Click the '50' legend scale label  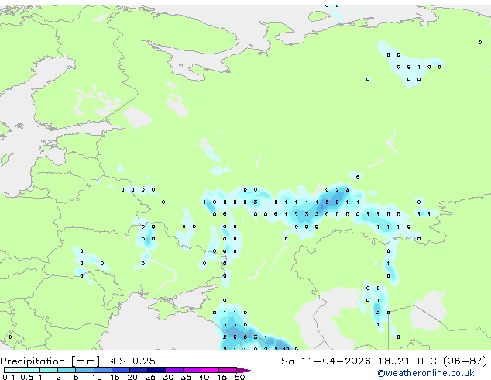(x=239, y=377)
